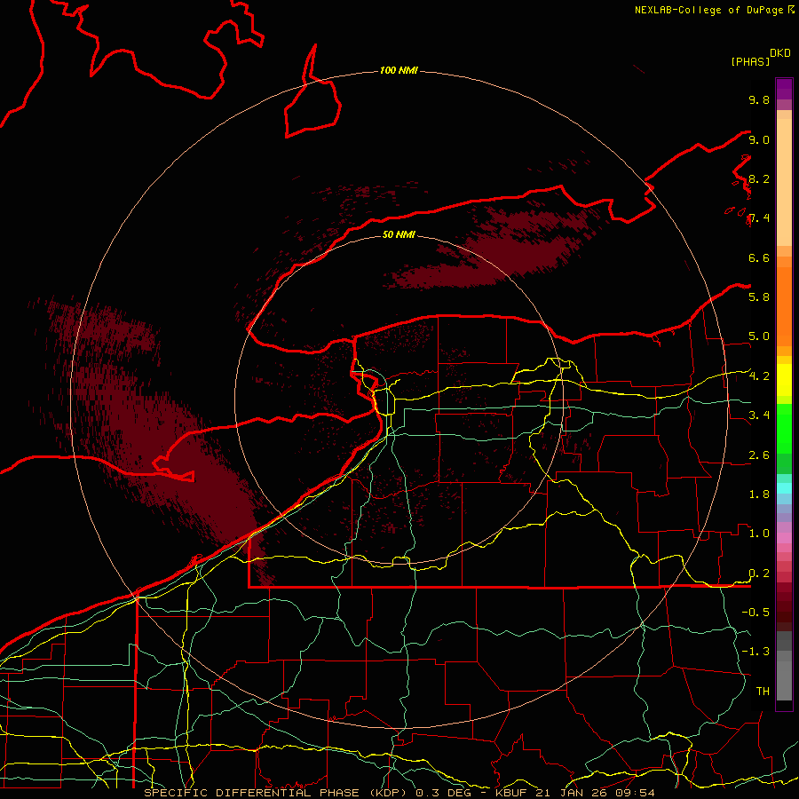The image size is (799, 799).
Task: Click the orange segment of the color bar
Action: (x=784, y=305)
